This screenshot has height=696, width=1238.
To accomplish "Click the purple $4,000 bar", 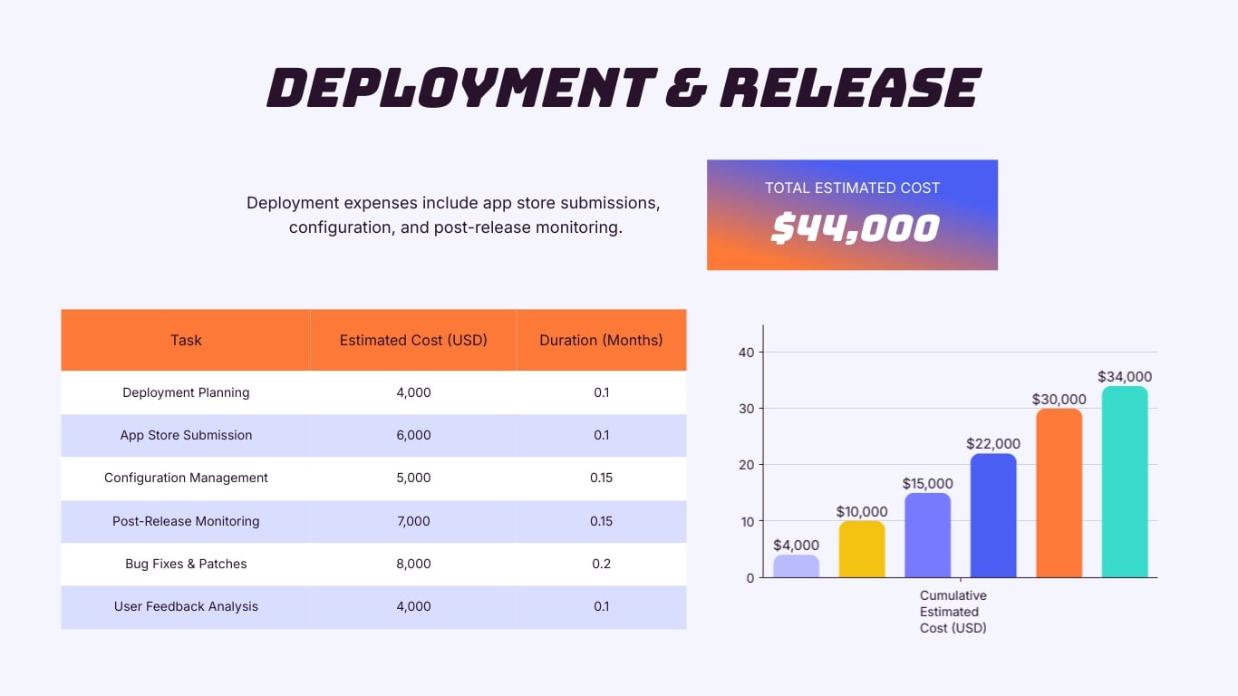I will pos(798,565).
